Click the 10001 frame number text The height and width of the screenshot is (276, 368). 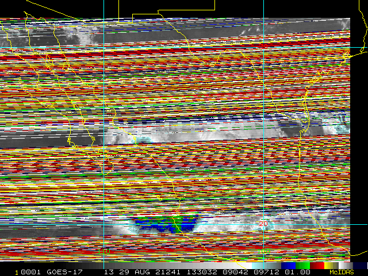26,272
